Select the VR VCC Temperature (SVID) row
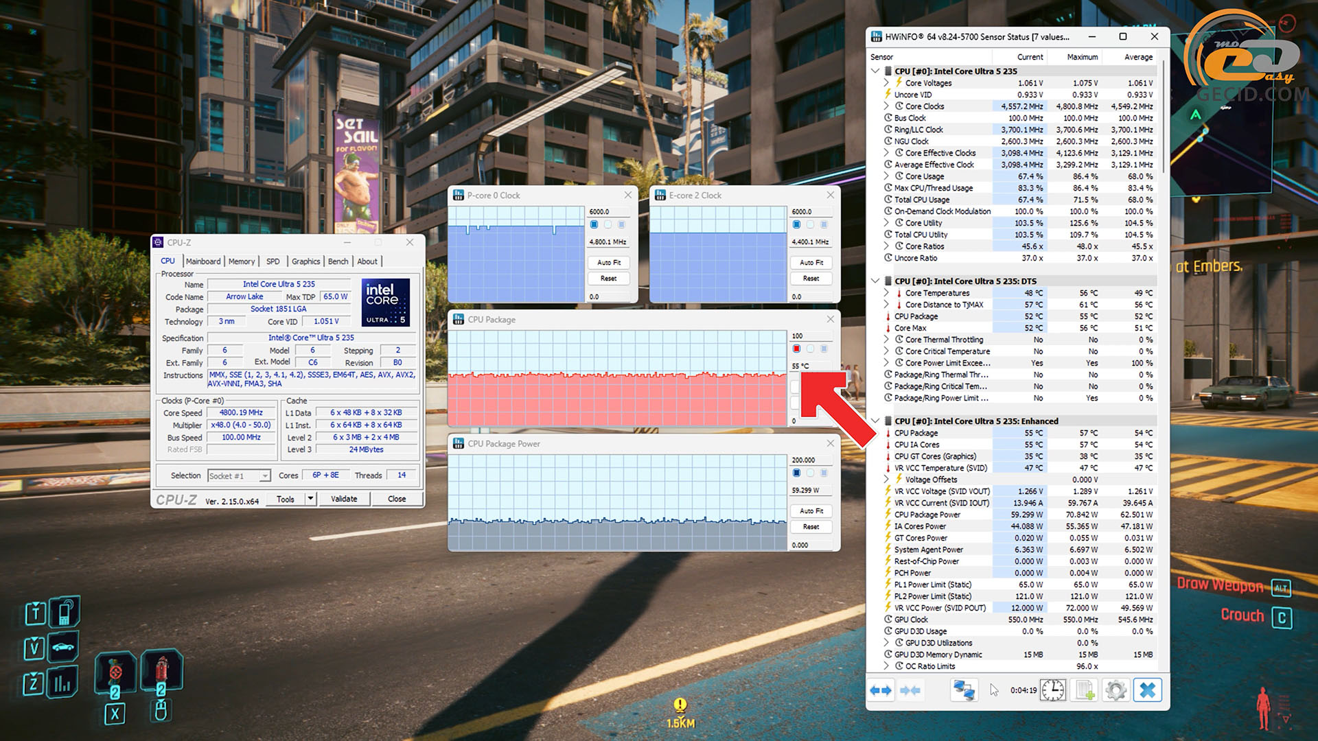This screenshot has width=1318, height=741. pos(1019,468)
